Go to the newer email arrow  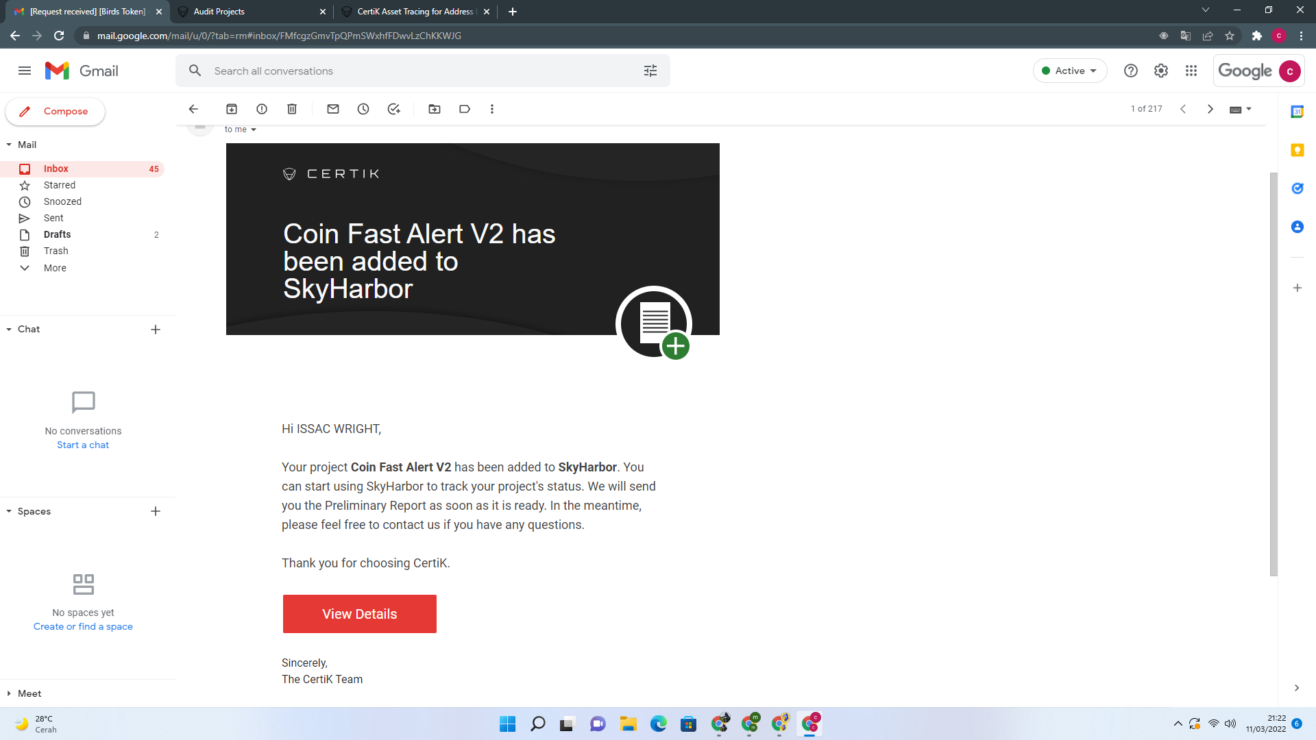[x=1183, y=109]
